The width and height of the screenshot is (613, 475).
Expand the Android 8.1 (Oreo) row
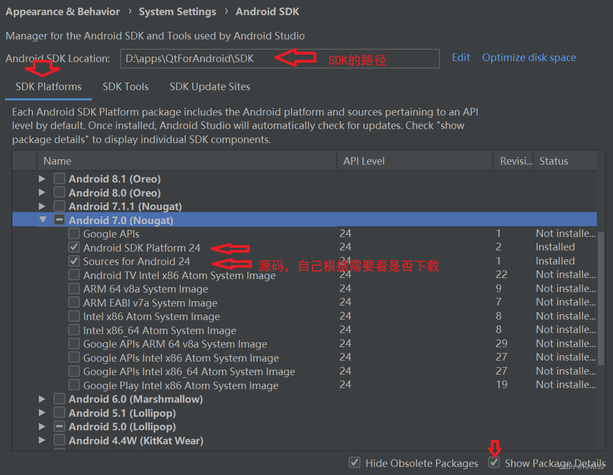pyautogui.click(x=42, y=179)
